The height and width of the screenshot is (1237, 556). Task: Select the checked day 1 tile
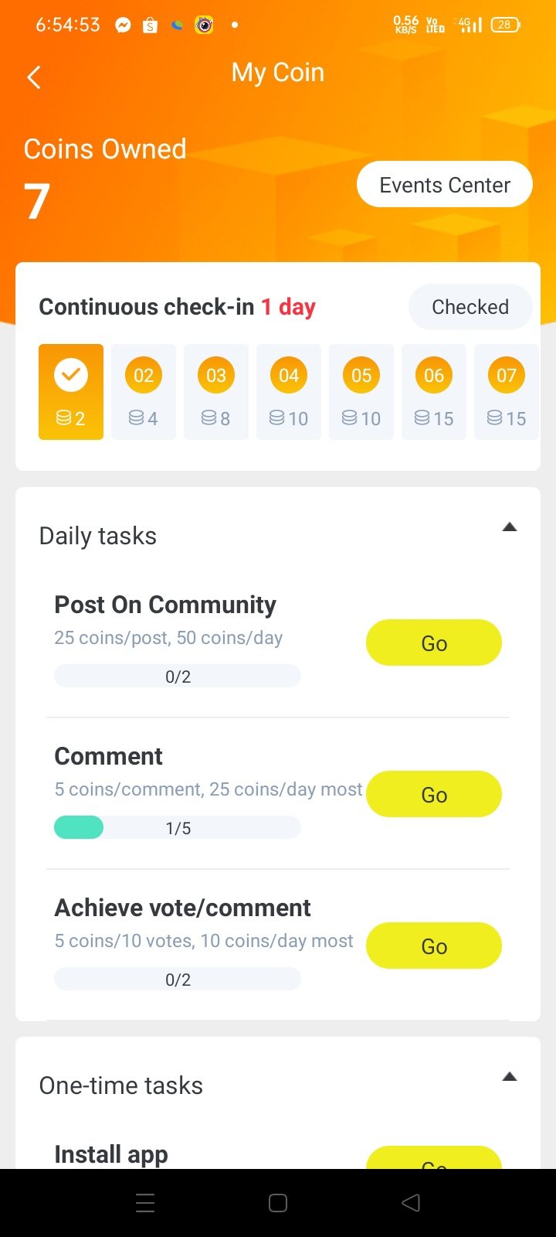click(x=71, y=391)
